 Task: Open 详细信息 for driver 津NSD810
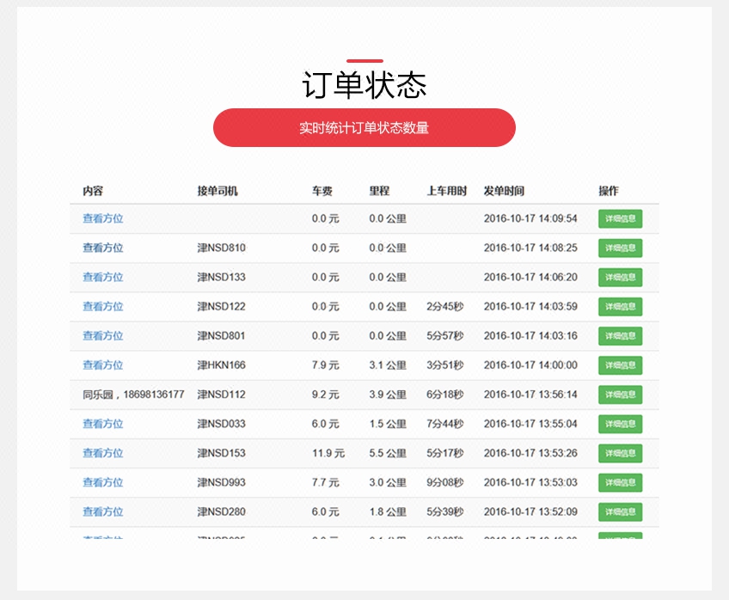(620, 248)
